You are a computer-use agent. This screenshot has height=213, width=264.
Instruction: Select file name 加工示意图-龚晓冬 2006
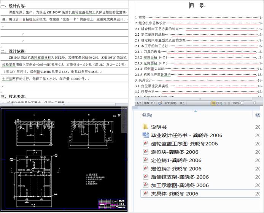click(180, 185)
